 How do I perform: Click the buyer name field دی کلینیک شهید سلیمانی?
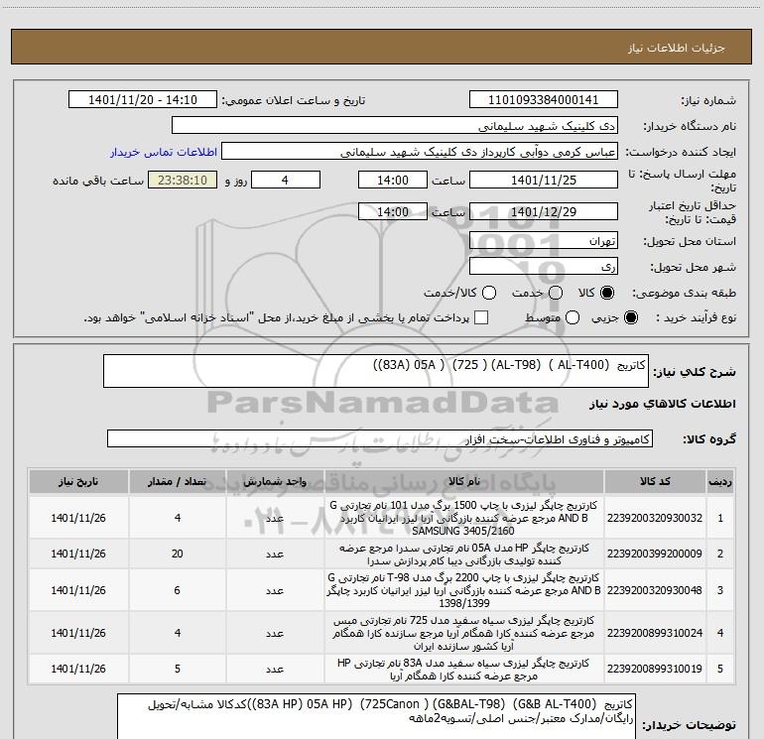pos(395,126)
